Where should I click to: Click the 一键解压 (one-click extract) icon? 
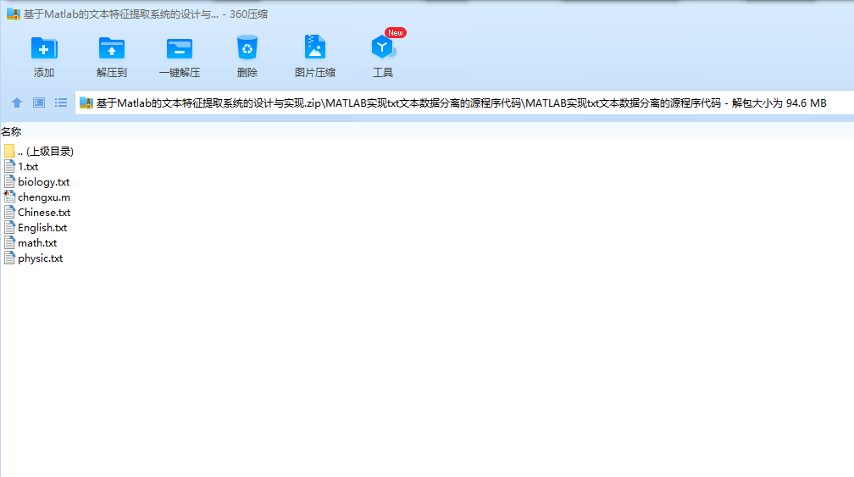coord(180,48)
